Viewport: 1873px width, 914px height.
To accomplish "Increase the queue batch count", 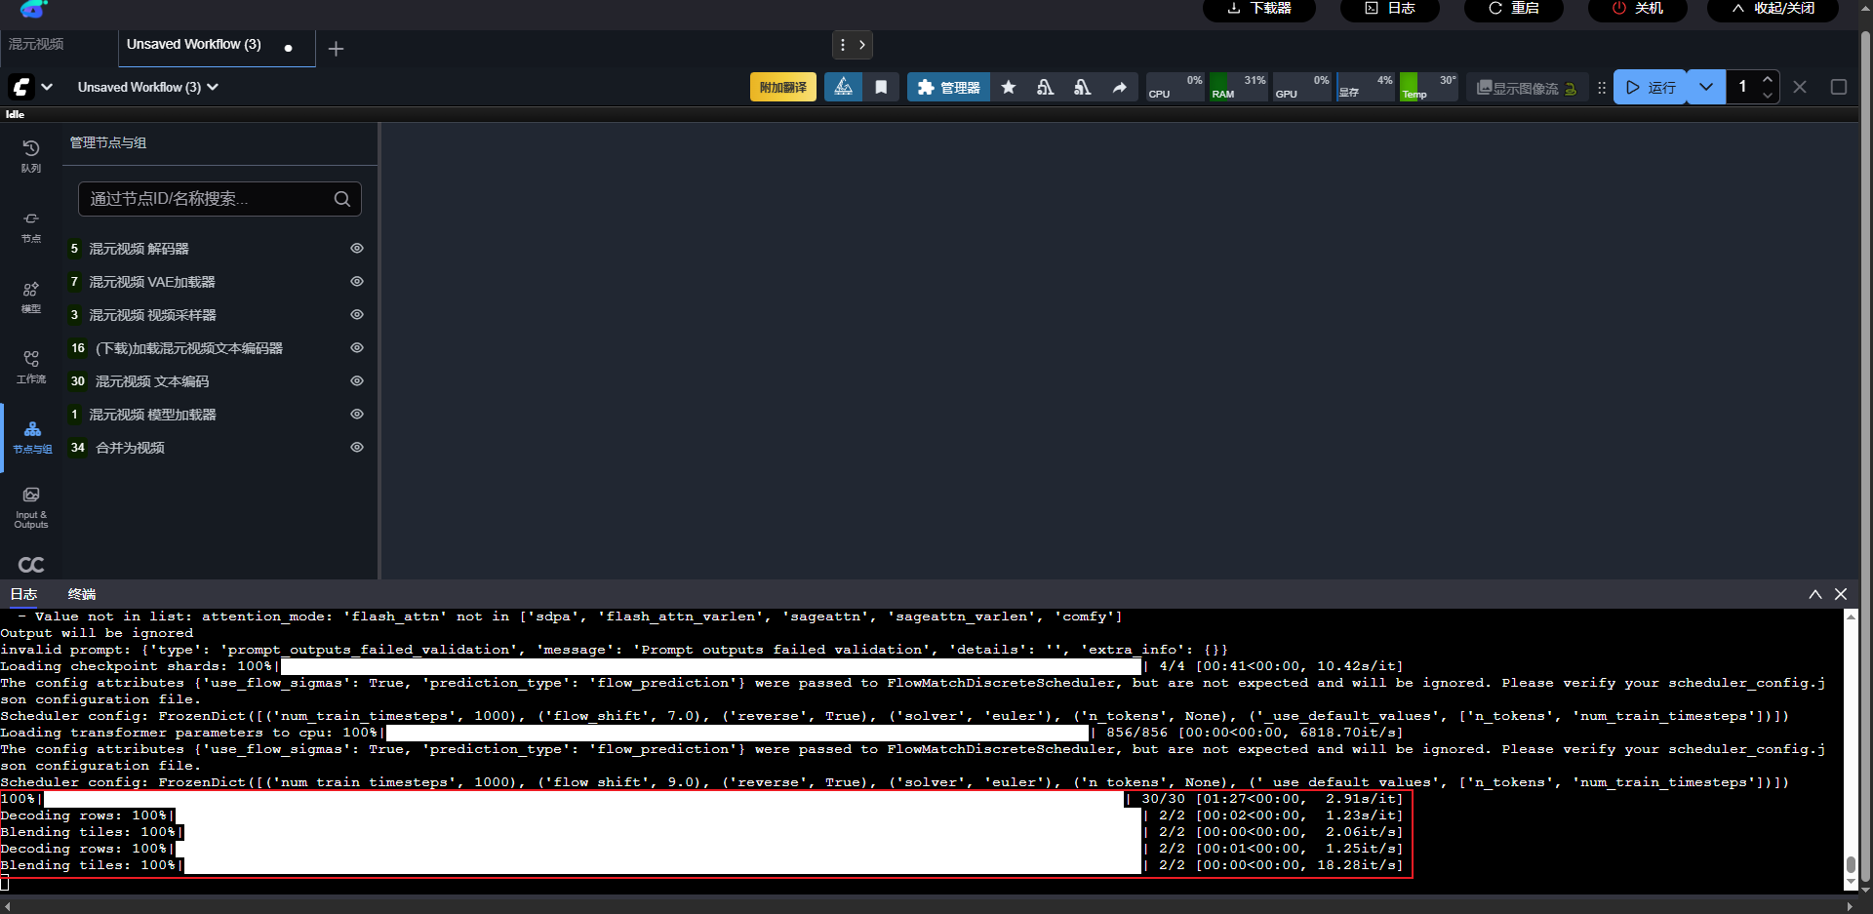I will (1768, 79).
